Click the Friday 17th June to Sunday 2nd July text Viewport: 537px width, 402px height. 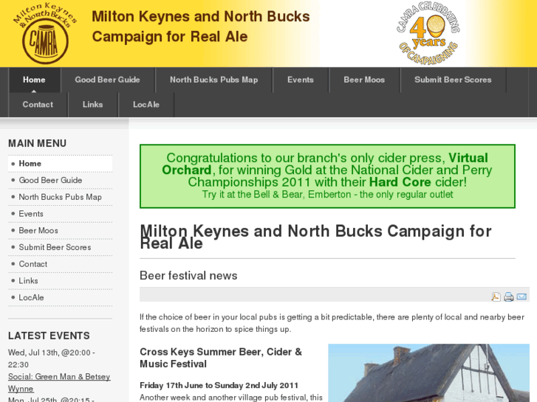point(219,386)
